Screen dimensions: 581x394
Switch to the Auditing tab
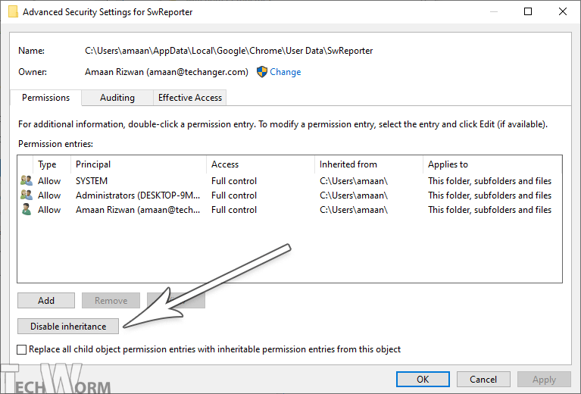pyautogui.click(x=117, y=98)
